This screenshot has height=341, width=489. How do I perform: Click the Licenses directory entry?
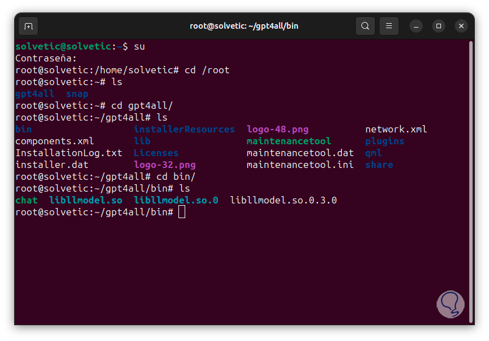point(156,153)
